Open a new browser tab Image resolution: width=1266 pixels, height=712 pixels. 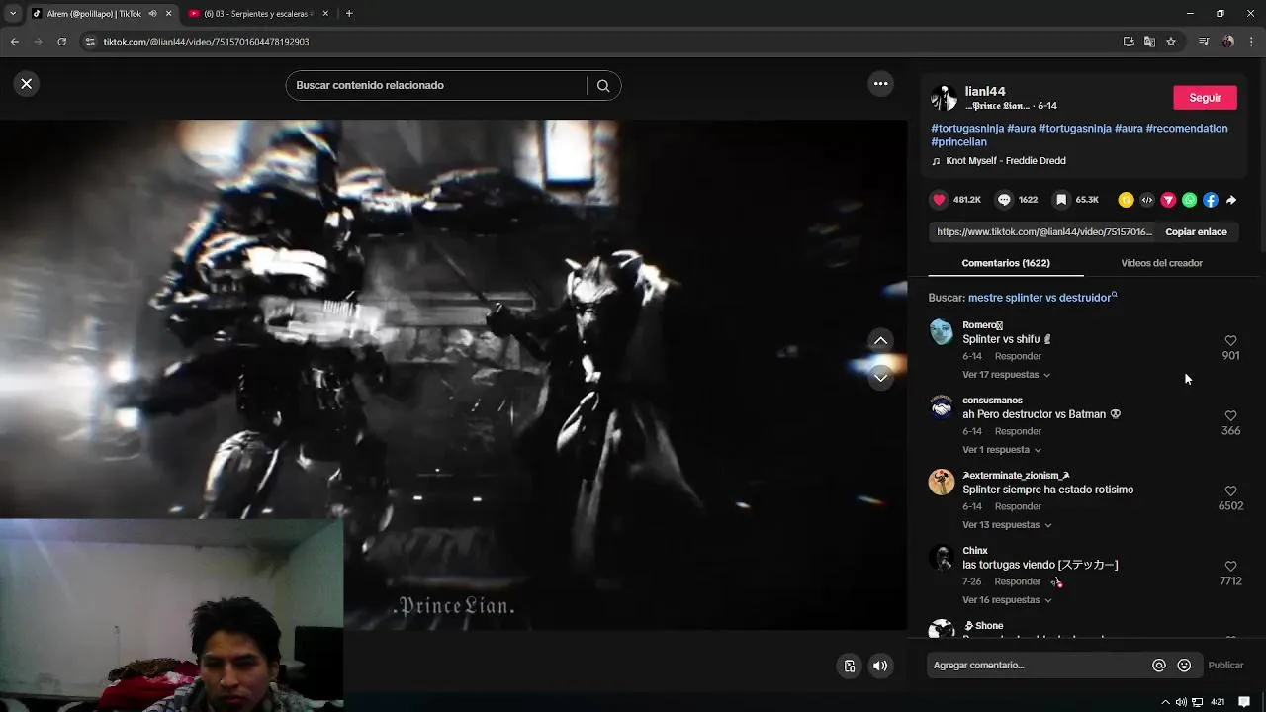point(349,14)
